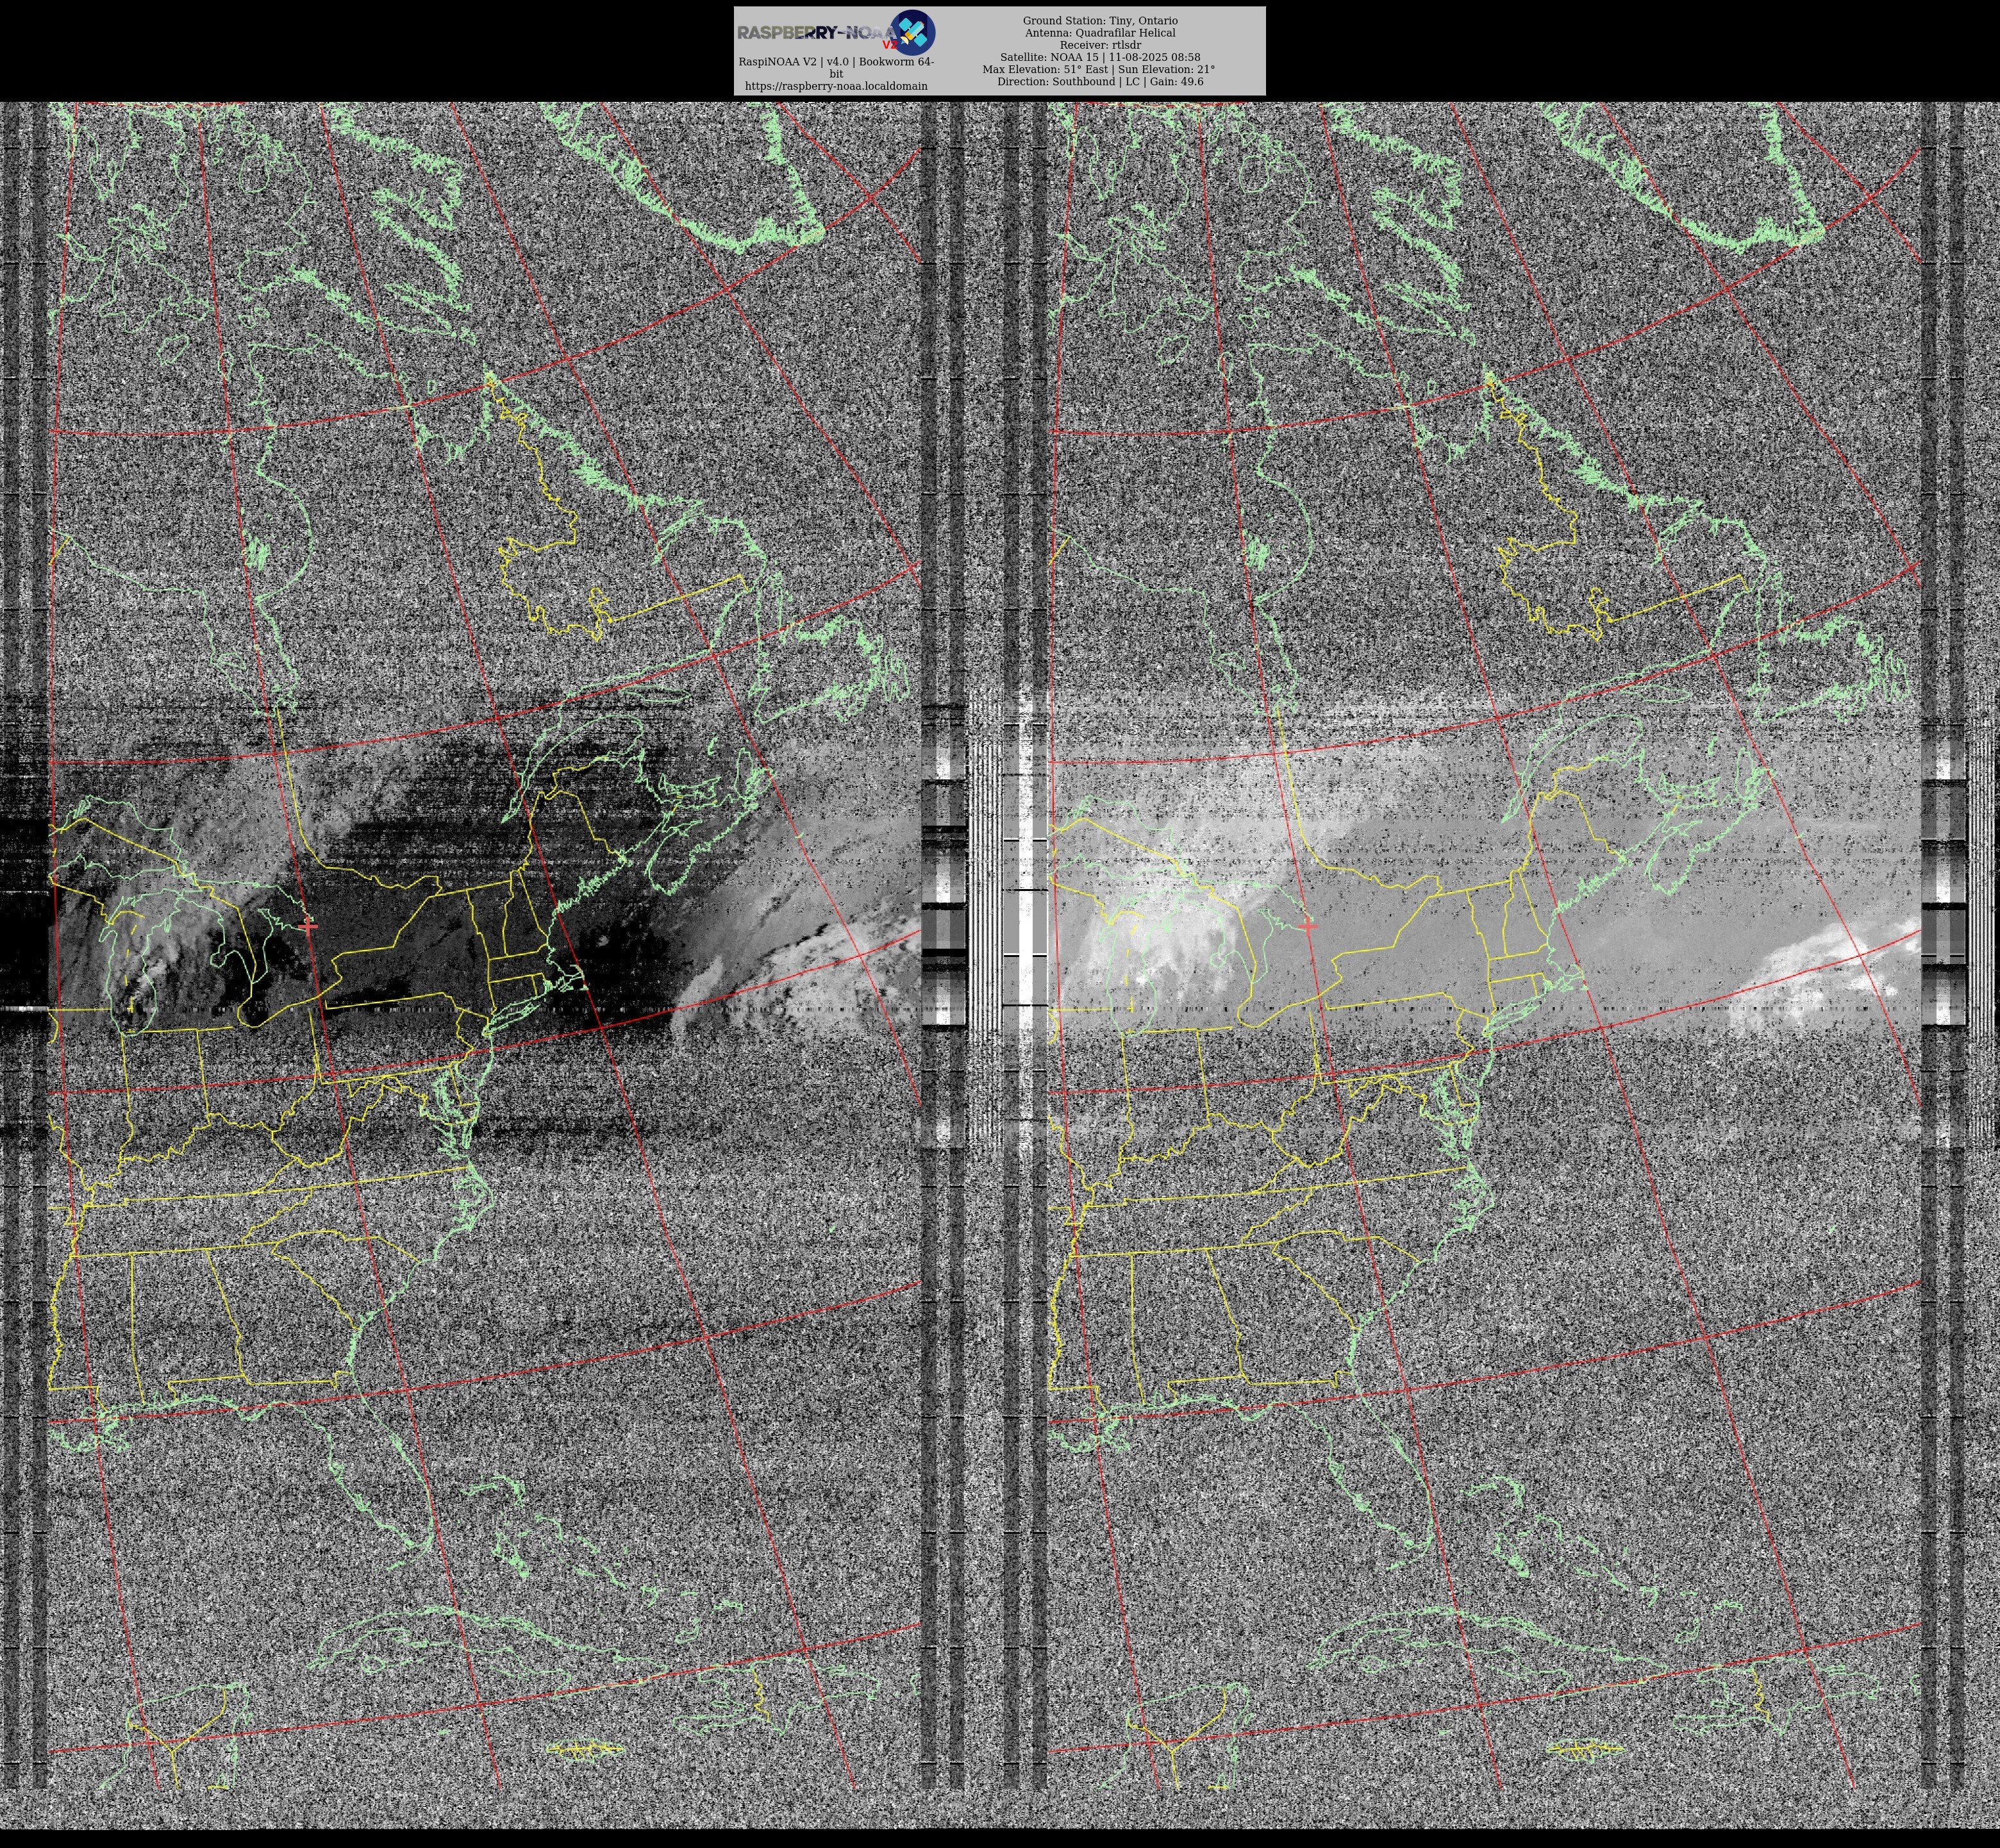Click the Max Elevation 51° East text
Viewport: 2000px width, 1848px height.
coord(1045,70)
